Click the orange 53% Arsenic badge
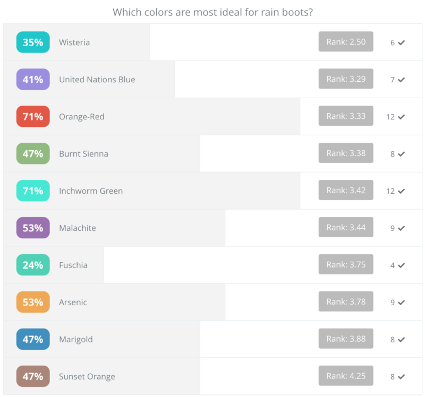The width and height of the screenshot is (425, 397). click(33, 303)
